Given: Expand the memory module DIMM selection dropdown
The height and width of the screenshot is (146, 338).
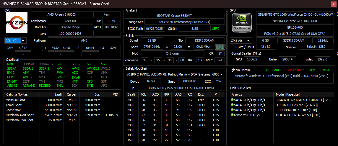Looking at the screenshot, I should (175, 74).
